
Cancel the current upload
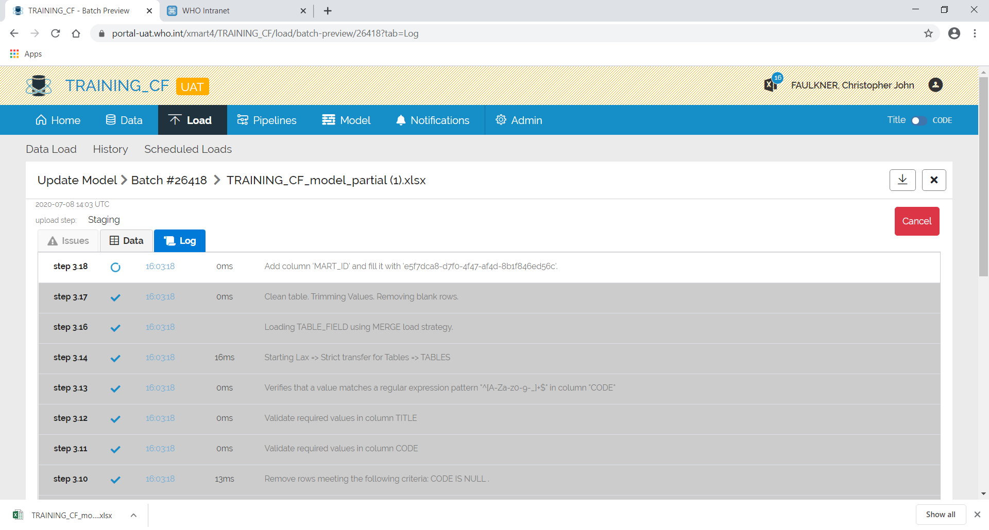pos(917,221)
